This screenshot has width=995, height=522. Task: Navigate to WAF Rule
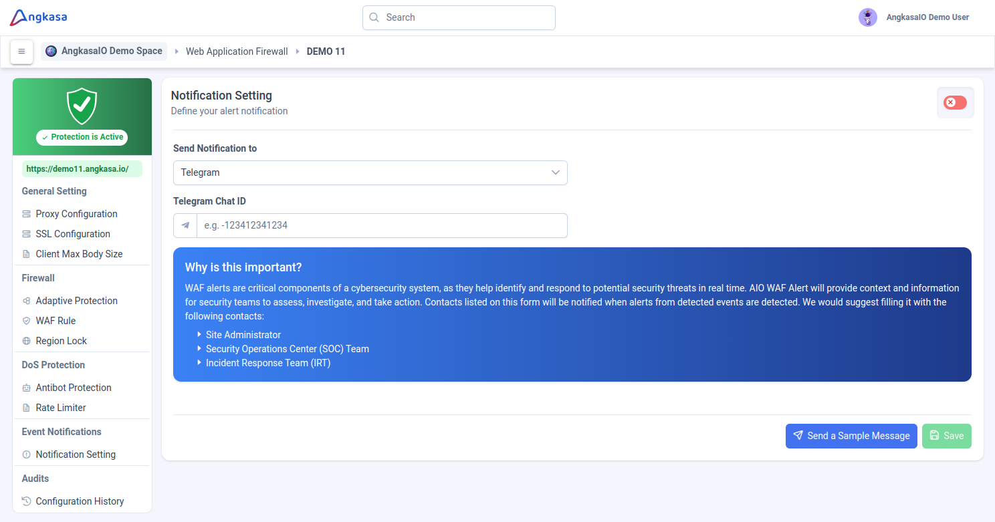click(x=56, y=321)
